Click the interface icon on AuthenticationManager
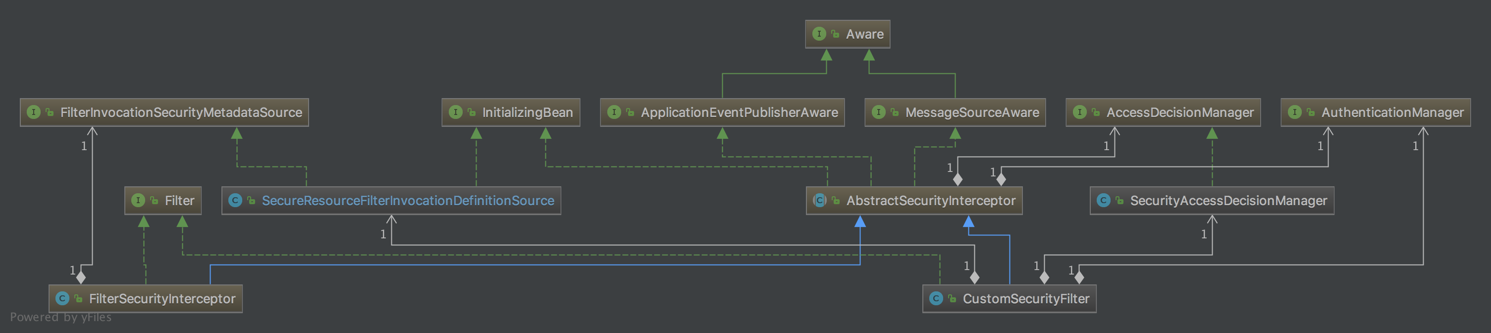 [x=1294, y=112]
